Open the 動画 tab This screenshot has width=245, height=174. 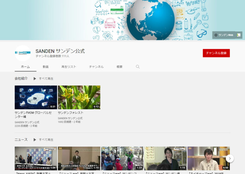46,67
